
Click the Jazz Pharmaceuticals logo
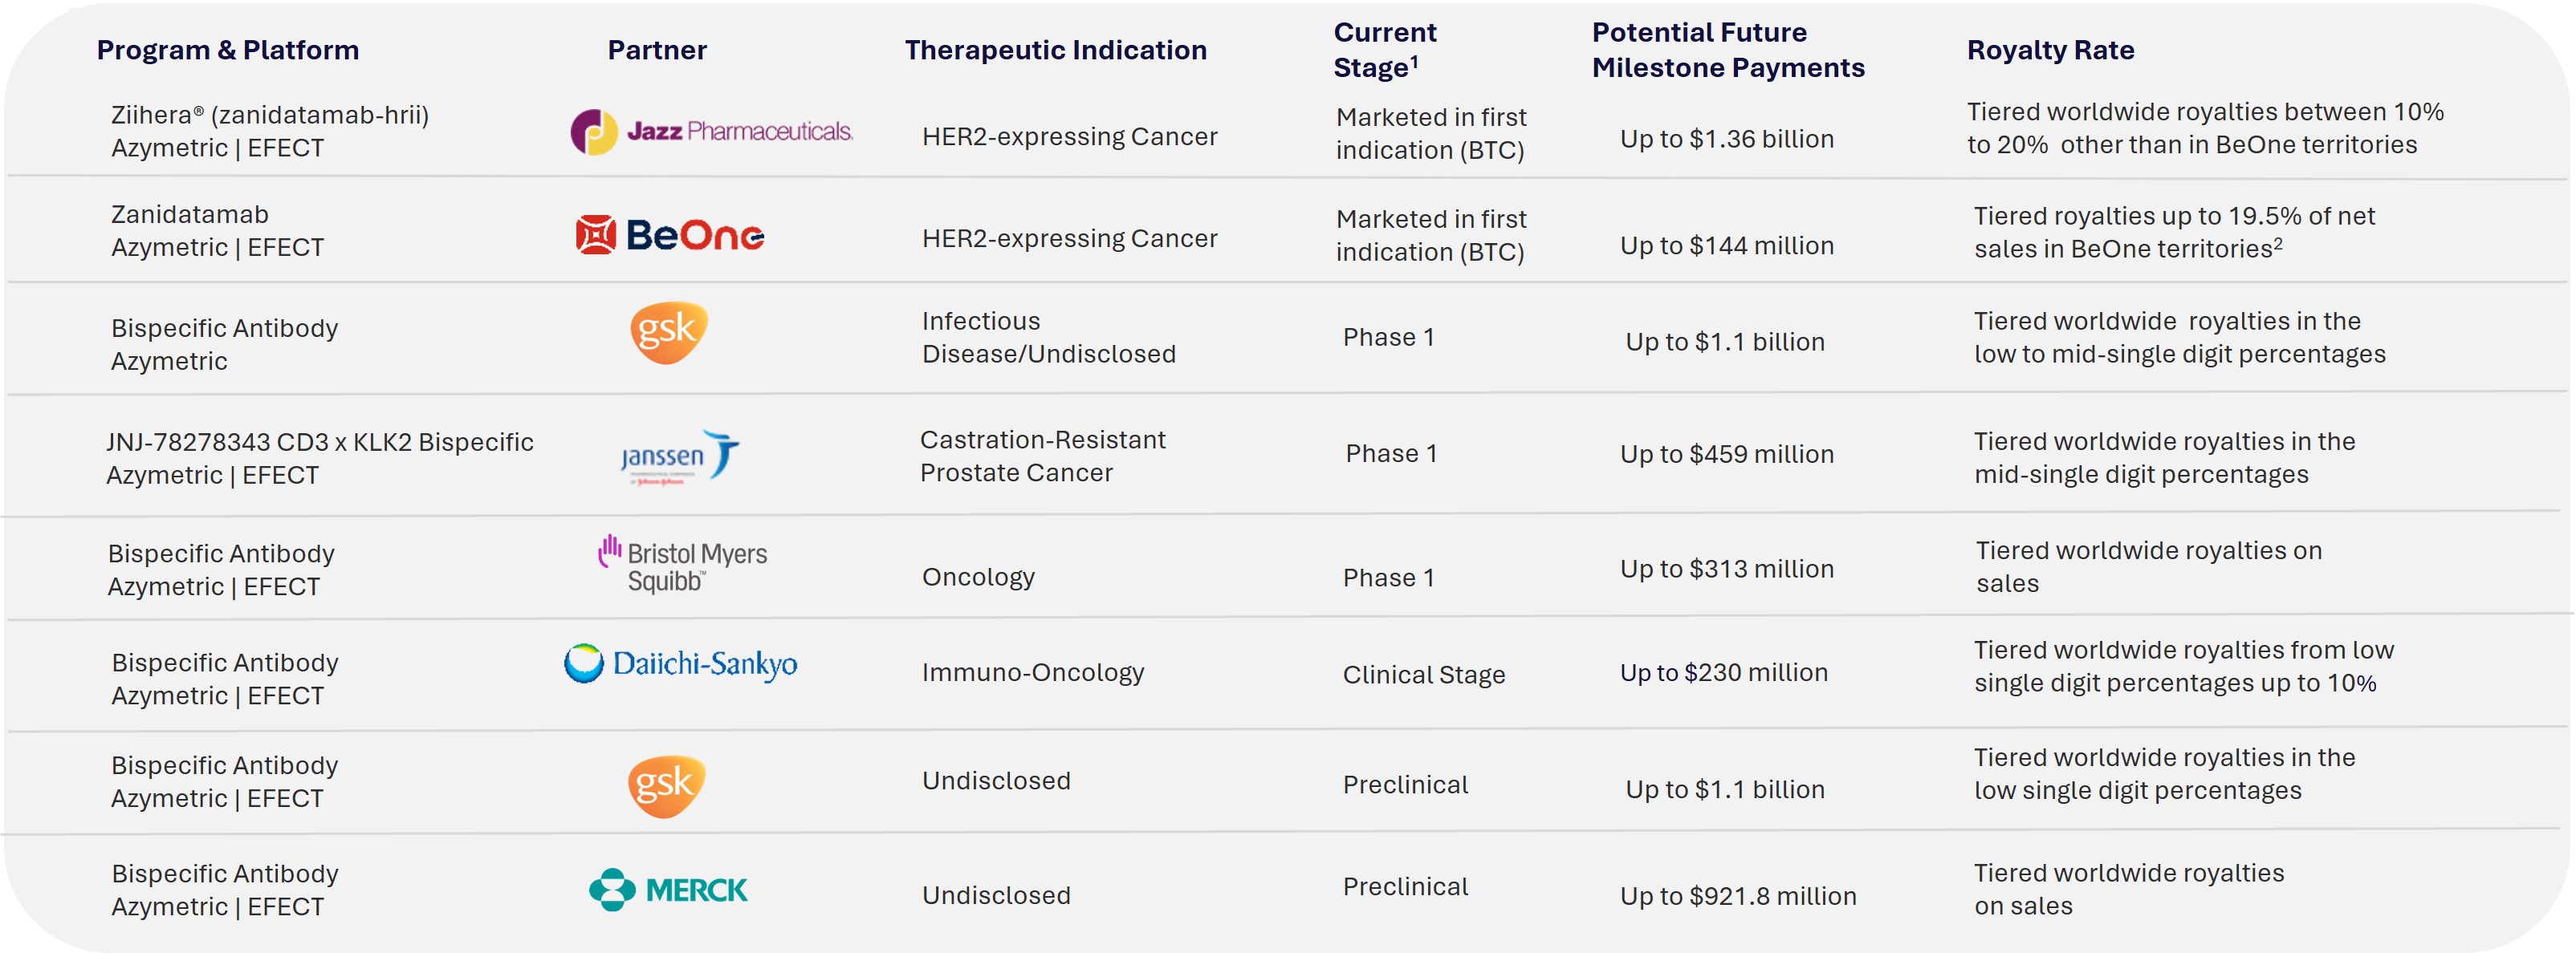[711, 132]
